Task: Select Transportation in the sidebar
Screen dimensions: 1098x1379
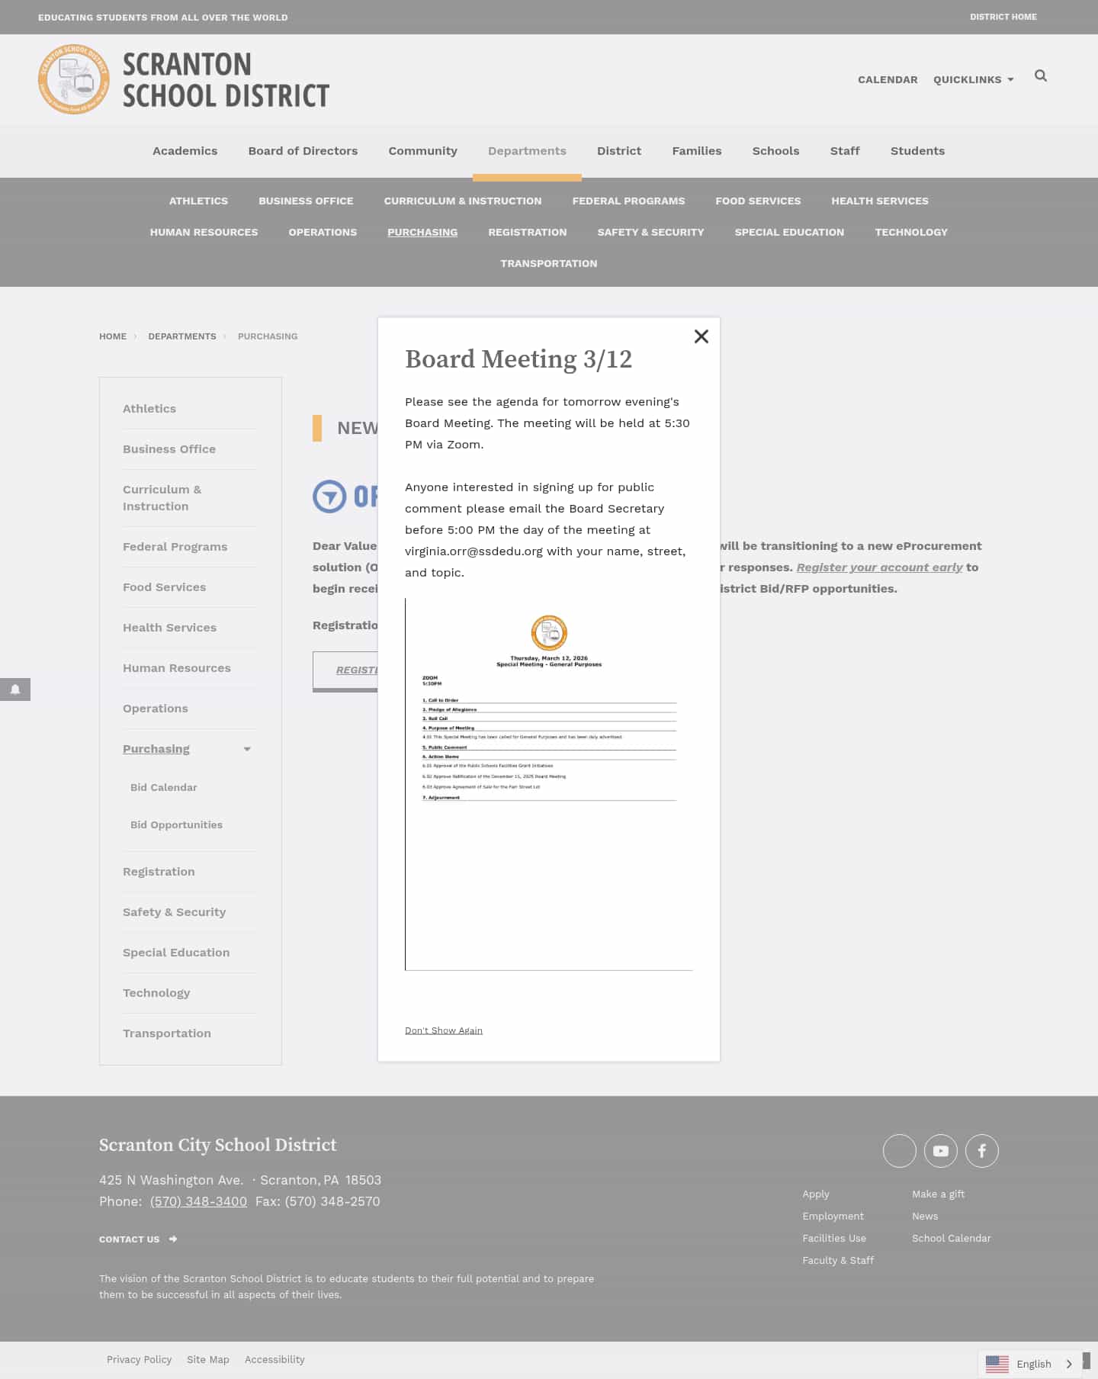Action: [x=167, y=1033]
